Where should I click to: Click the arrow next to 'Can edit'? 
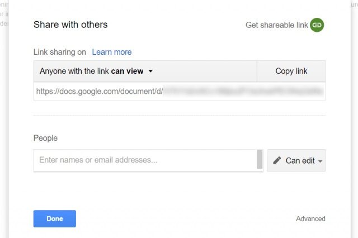pos(320,161)
